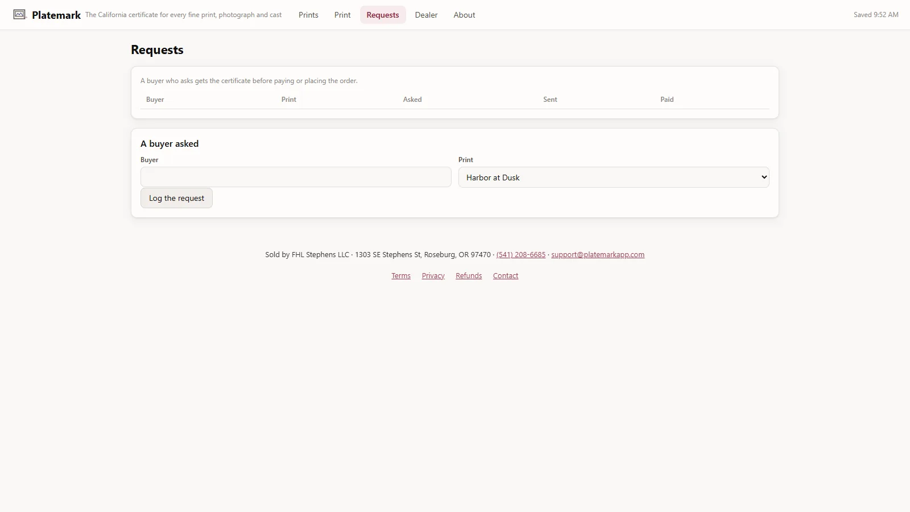Click the Print column header in table
The image size is (910, 512).
(289, 100)
